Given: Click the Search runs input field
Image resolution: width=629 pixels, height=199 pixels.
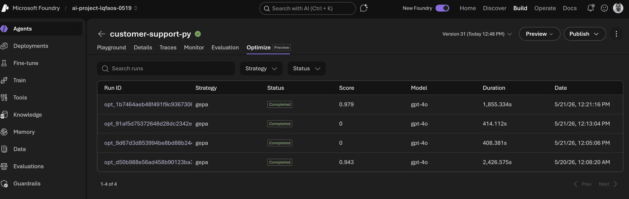Looking at the screenshot, I should (x=166, y=69).
